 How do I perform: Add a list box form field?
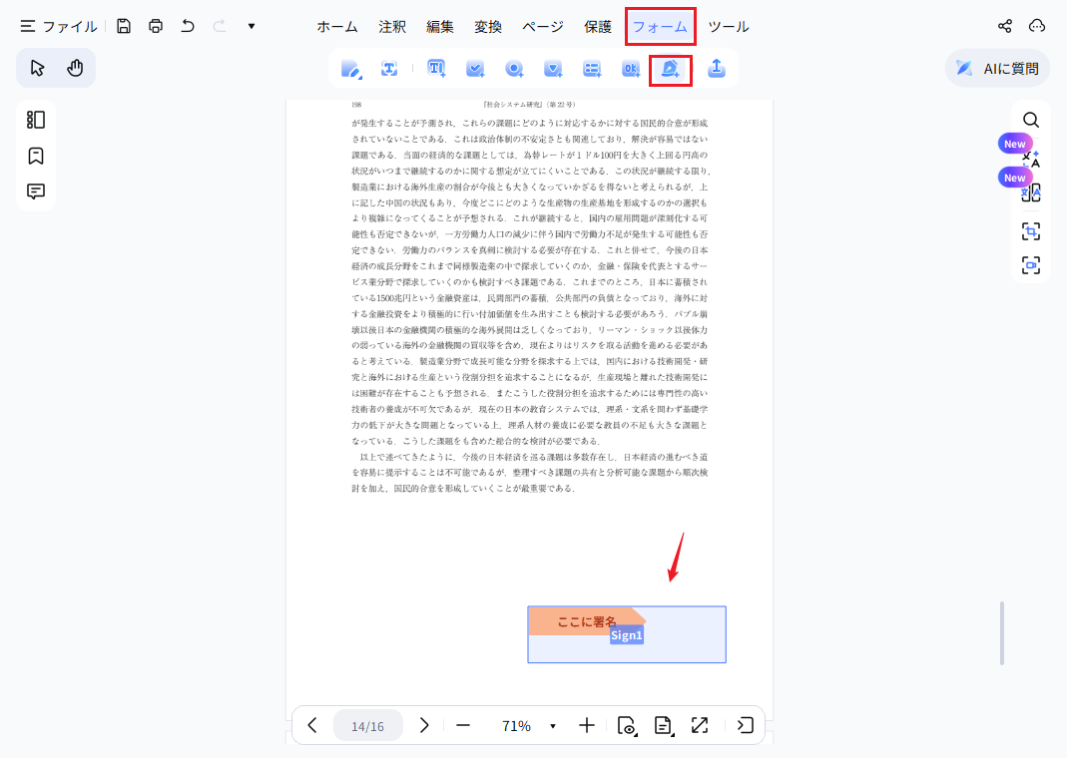[x=592, y=69]
